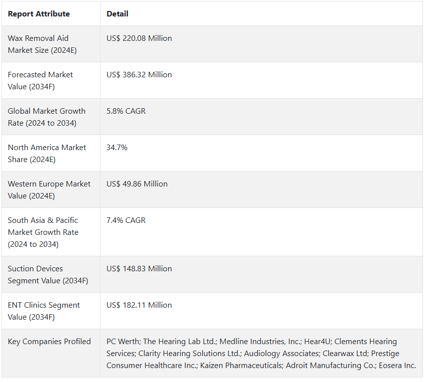Click the US$ 182.11 Million value

139,305
